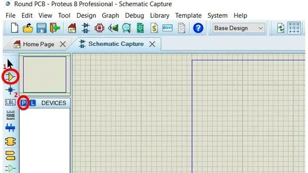Click the blue Help question mark

(198, 28)
